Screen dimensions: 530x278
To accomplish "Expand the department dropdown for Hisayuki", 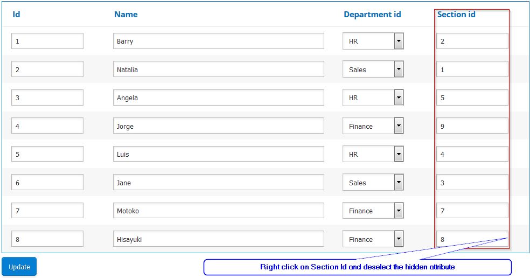I will coord(399,239).
